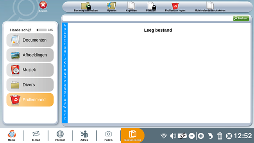
Task: Open the Documenten folder in sidebar
Action: 30,40
